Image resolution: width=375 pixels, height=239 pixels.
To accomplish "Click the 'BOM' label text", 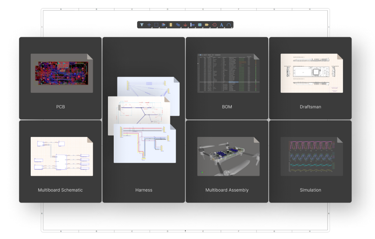I will [227, 107].
